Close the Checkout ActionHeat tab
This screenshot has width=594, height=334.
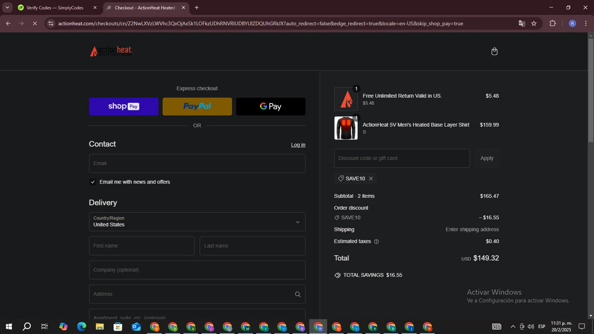[183, 8]
